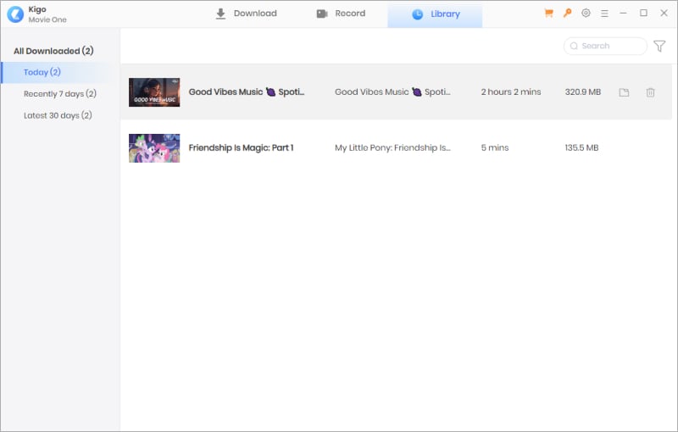The image size is (678, 432).
Task: Click into the Search field
Action: pos(605,46)
